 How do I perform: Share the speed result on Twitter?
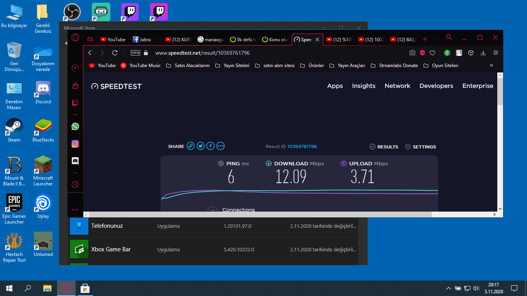(201, 146)
